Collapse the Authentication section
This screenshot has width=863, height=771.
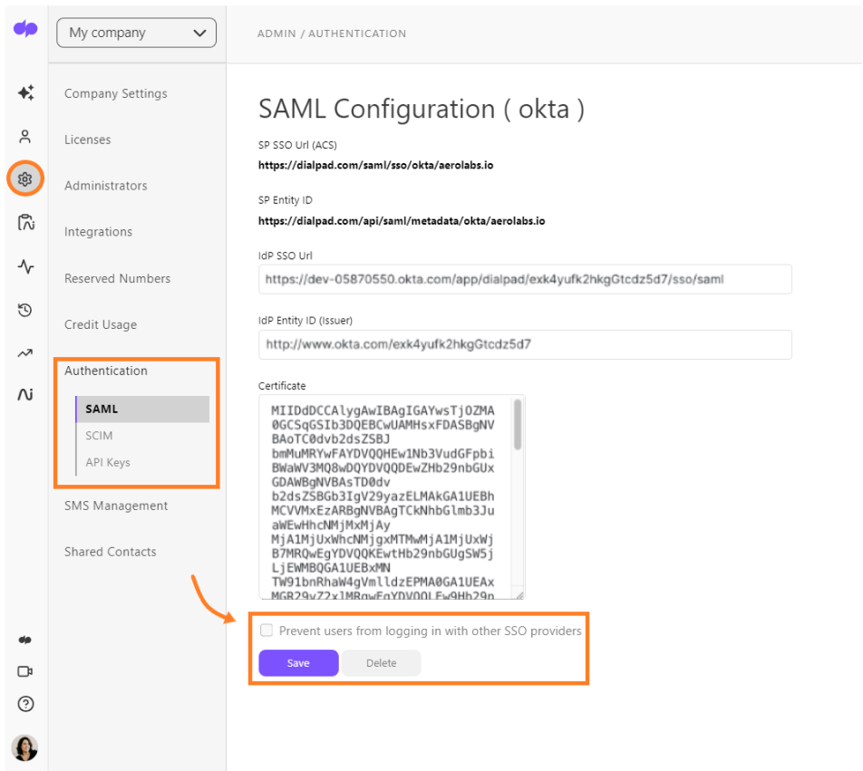(106, 371)
